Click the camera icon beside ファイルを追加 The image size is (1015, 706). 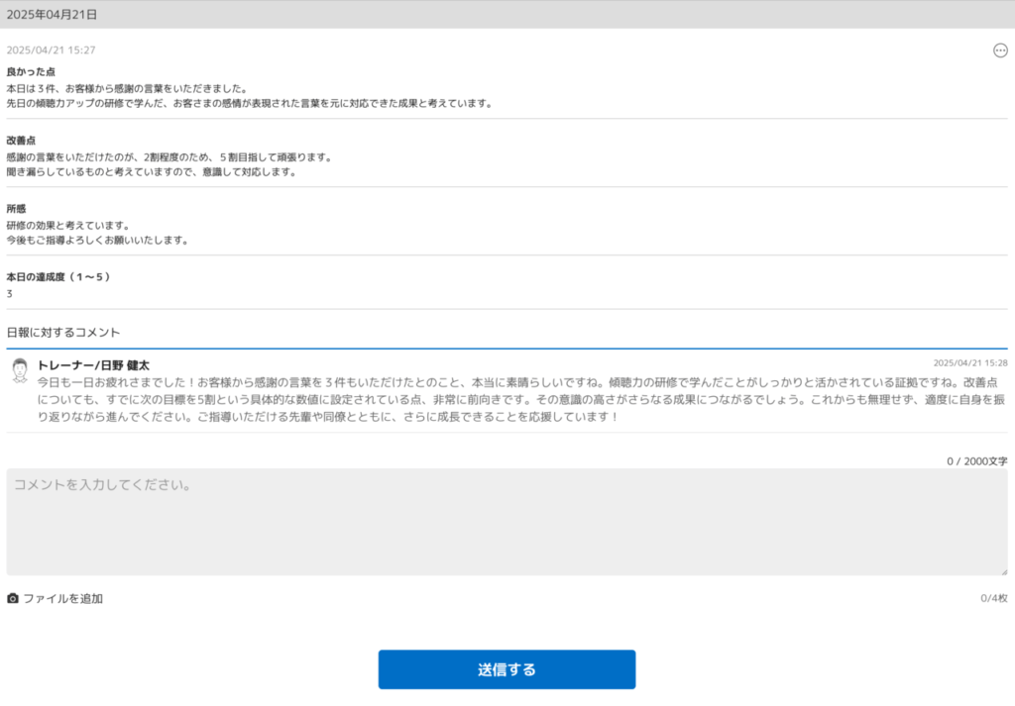pyautogui.click(x=13, y=598)
